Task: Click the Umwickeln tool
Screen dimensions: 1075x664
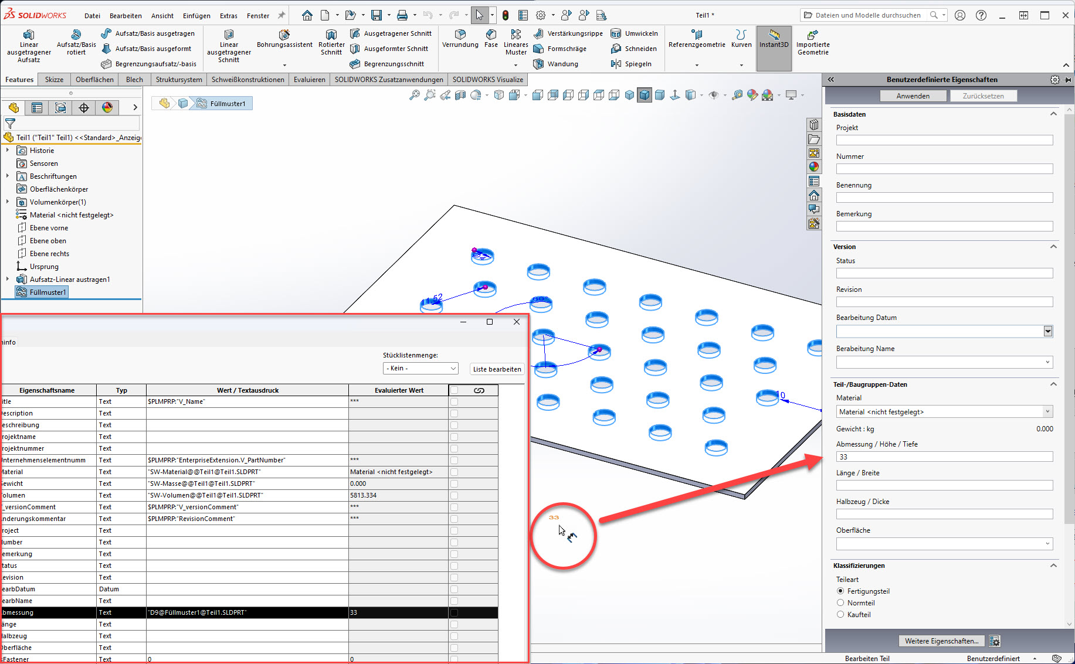Action: pos(635,33)
